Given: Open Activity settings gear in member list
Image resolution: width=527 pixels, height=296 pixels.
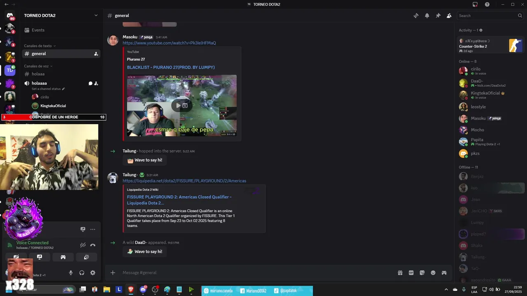Looking at the screenshot, I should click(481, 30).
